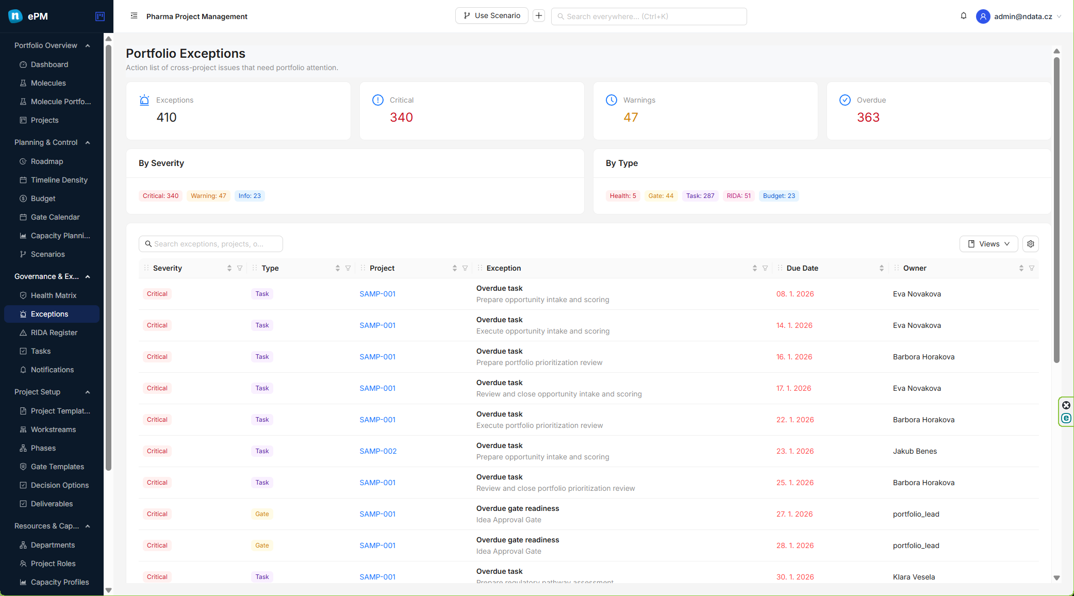Click the blue board icon beside ePM

pos(100,16)
